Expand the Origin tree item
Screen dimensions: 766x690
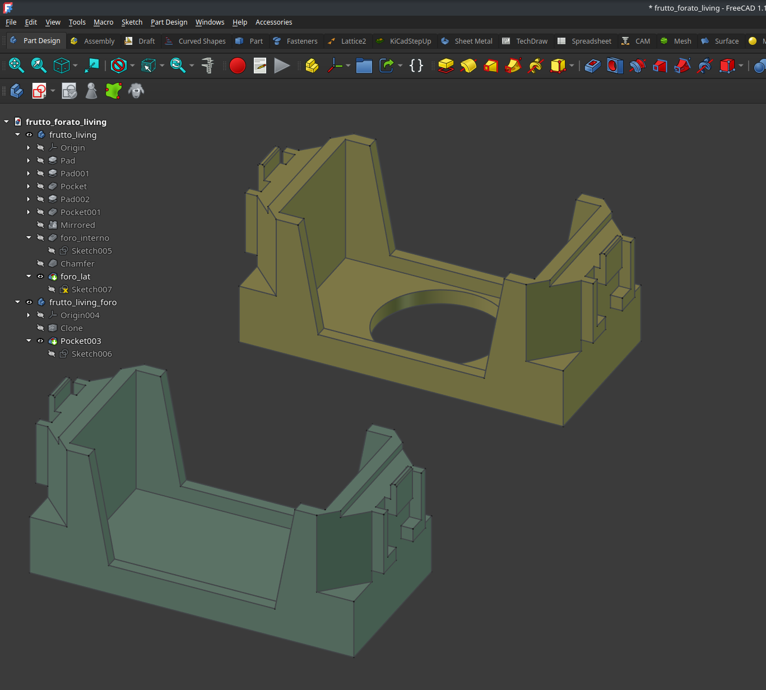coord(29,148)
